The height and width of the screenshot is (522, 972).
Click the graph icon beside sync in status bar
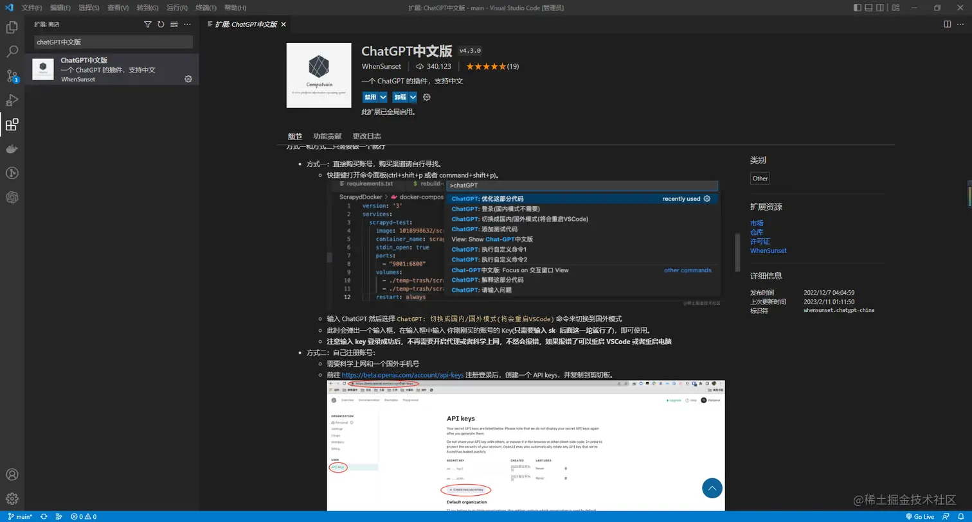pyautogui.click(x=59, y=516)
